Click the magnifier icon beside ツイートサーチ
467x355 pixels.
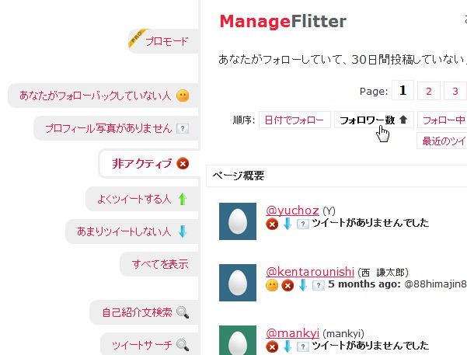point(183,345)
